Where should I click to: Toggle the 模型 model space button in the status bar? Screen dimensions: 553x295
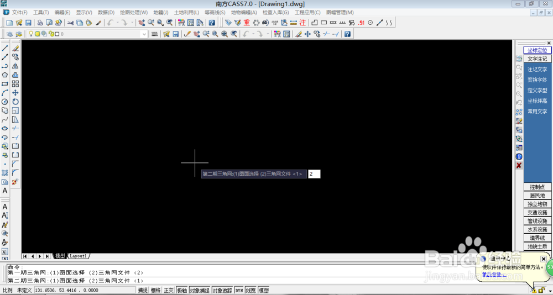pos(263,291)
